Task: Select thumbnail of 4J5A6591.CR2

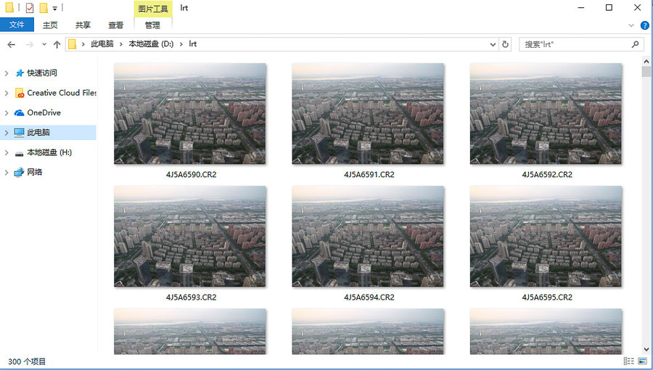Action: pos(368,113)
